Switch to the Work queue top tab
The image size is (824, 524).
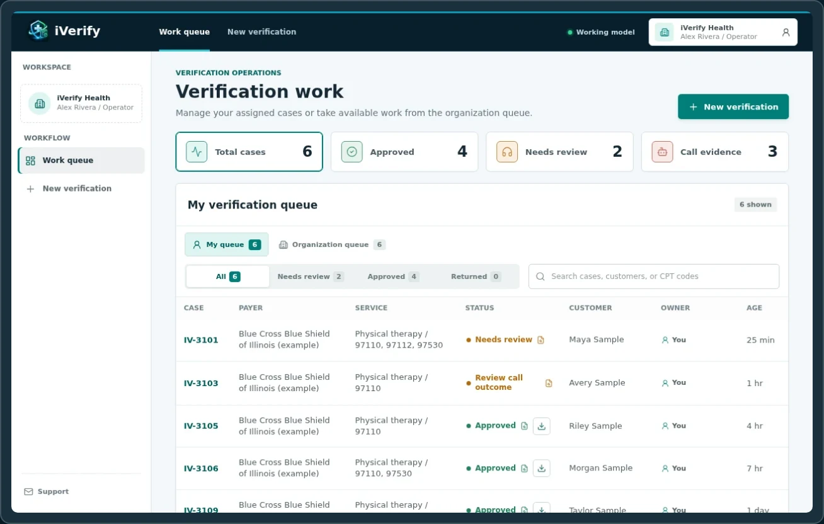pyautogui.click(x=185, y=31)
